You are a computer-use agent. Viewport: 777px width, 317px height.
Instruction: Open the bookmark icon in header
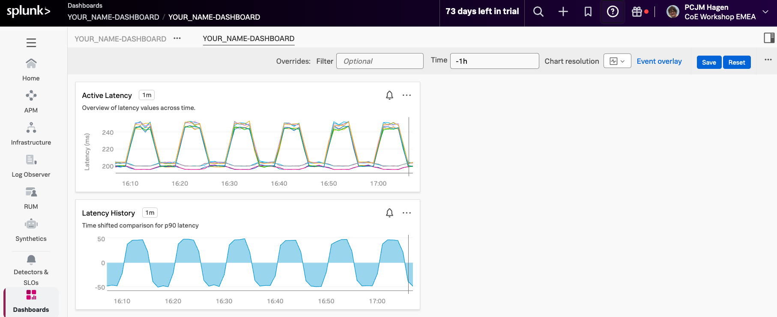coord(588,12)
